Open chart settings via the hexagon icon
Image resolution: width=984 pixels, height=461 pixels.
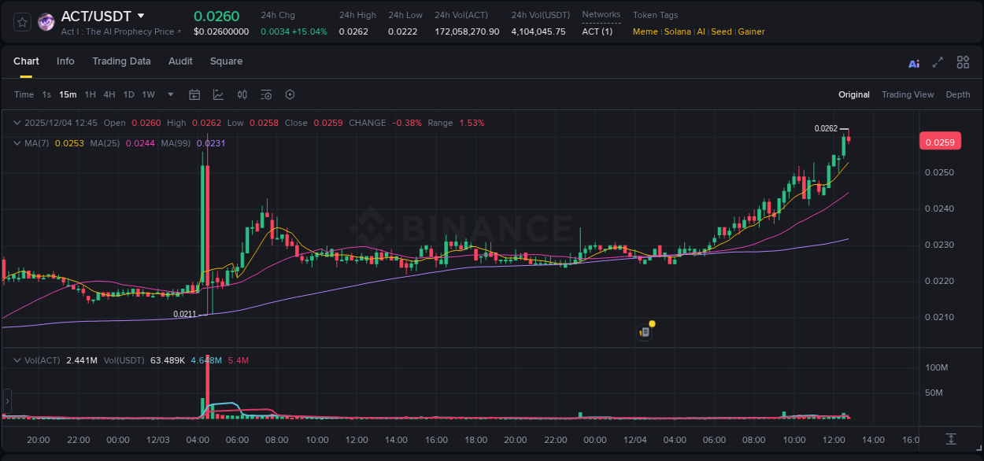click(x=290, y=94)
